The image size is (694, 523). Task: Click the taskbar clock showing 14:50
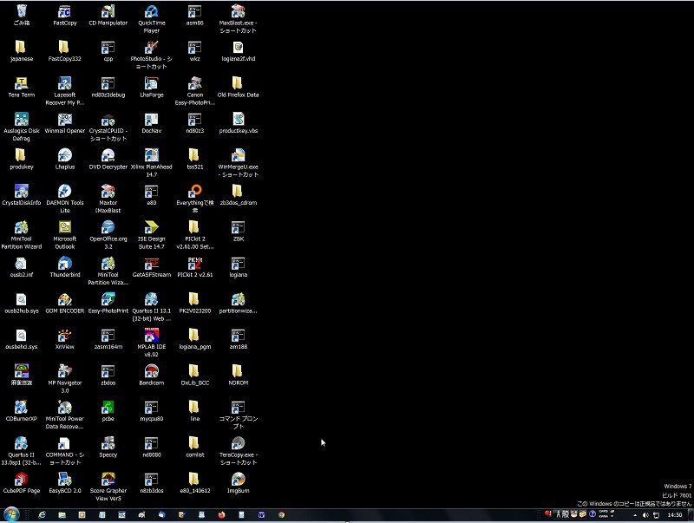click(673, 514)
